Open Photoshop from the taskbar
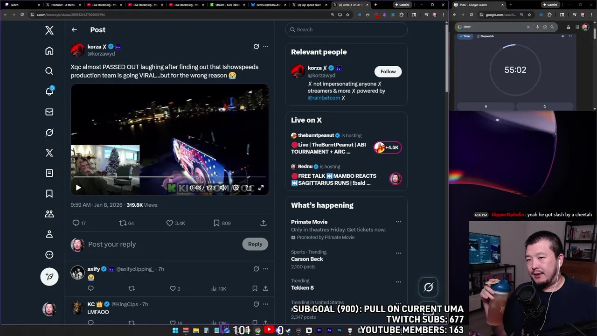 [x=340, y=330]
